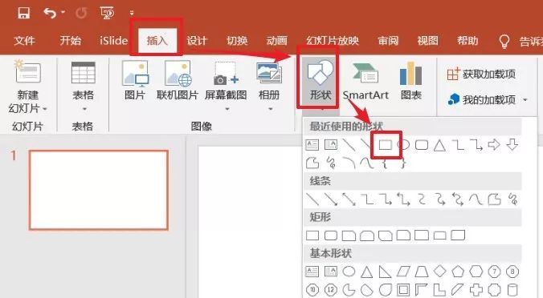543x298 pixels.
Task: Select oval in 基本形状 section
Action: click(349, 272)
